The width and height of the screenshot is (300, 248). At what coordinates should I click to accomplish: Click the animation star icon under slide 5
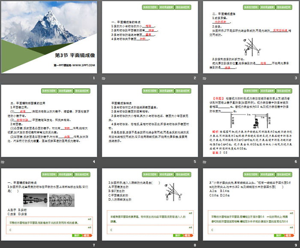point(103,162)
